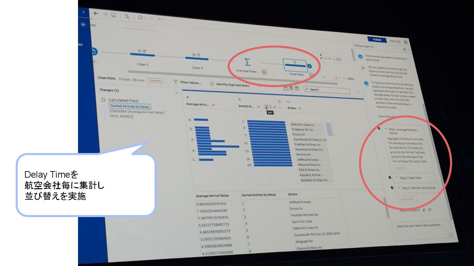Image resolution: width=474 pixels, height=266 pixels.
Task: Click the Calculated Field change entry
Action: click(123, 100)
